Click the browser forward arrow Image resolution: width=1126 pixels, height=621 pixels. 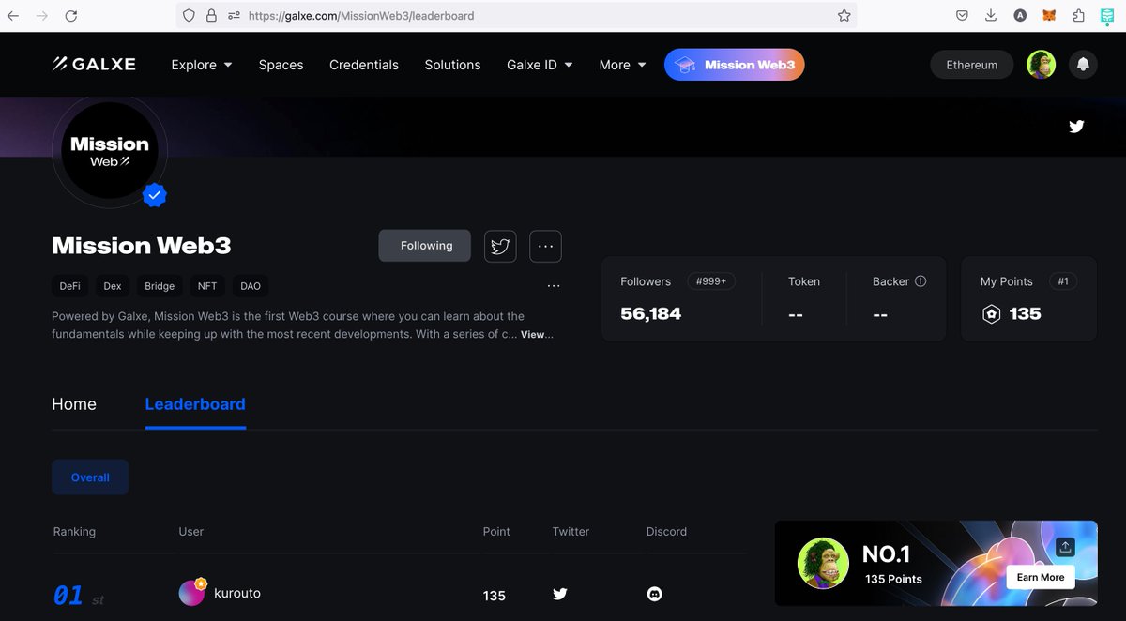click(41, 16)
